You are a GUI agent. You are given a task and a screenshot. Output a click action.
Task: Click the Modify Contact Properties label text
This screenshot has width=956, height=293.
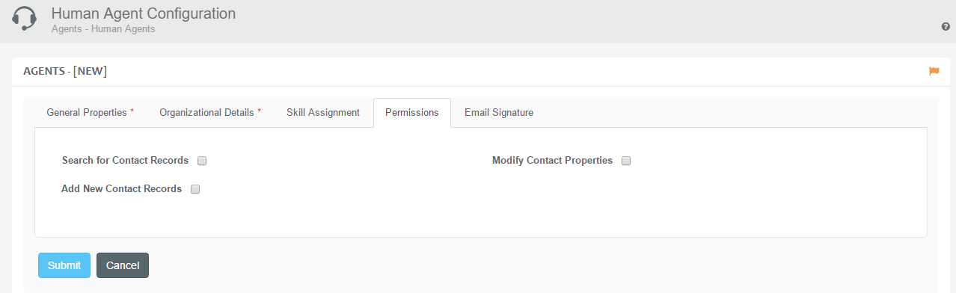tap(552, 161)
